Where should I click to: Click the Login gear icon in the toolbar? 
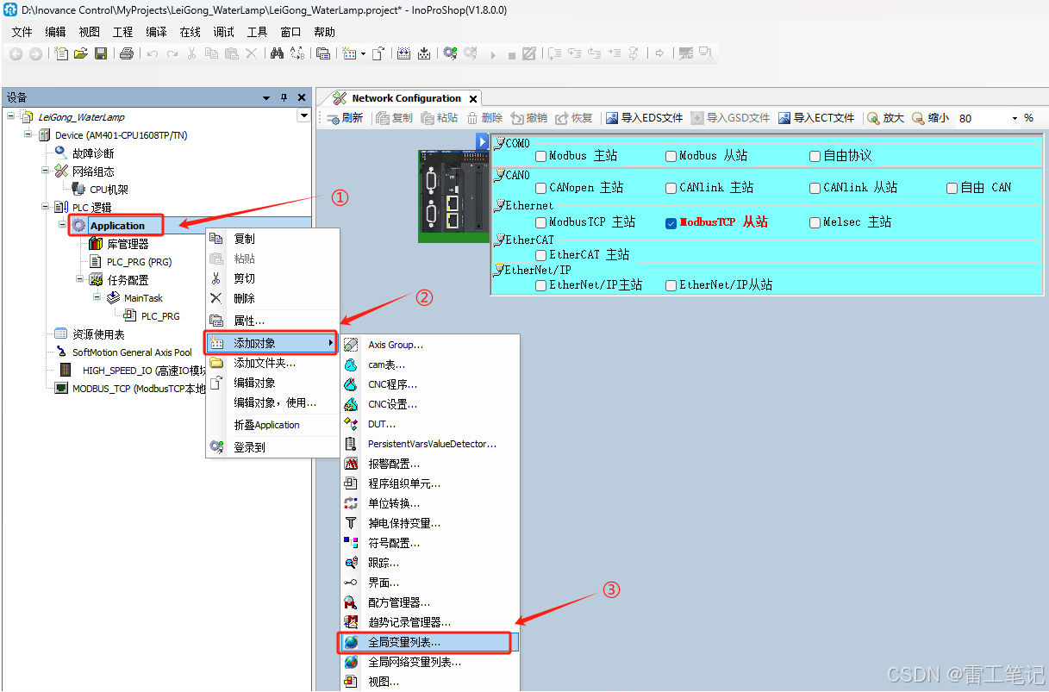(x=450, y=53)
